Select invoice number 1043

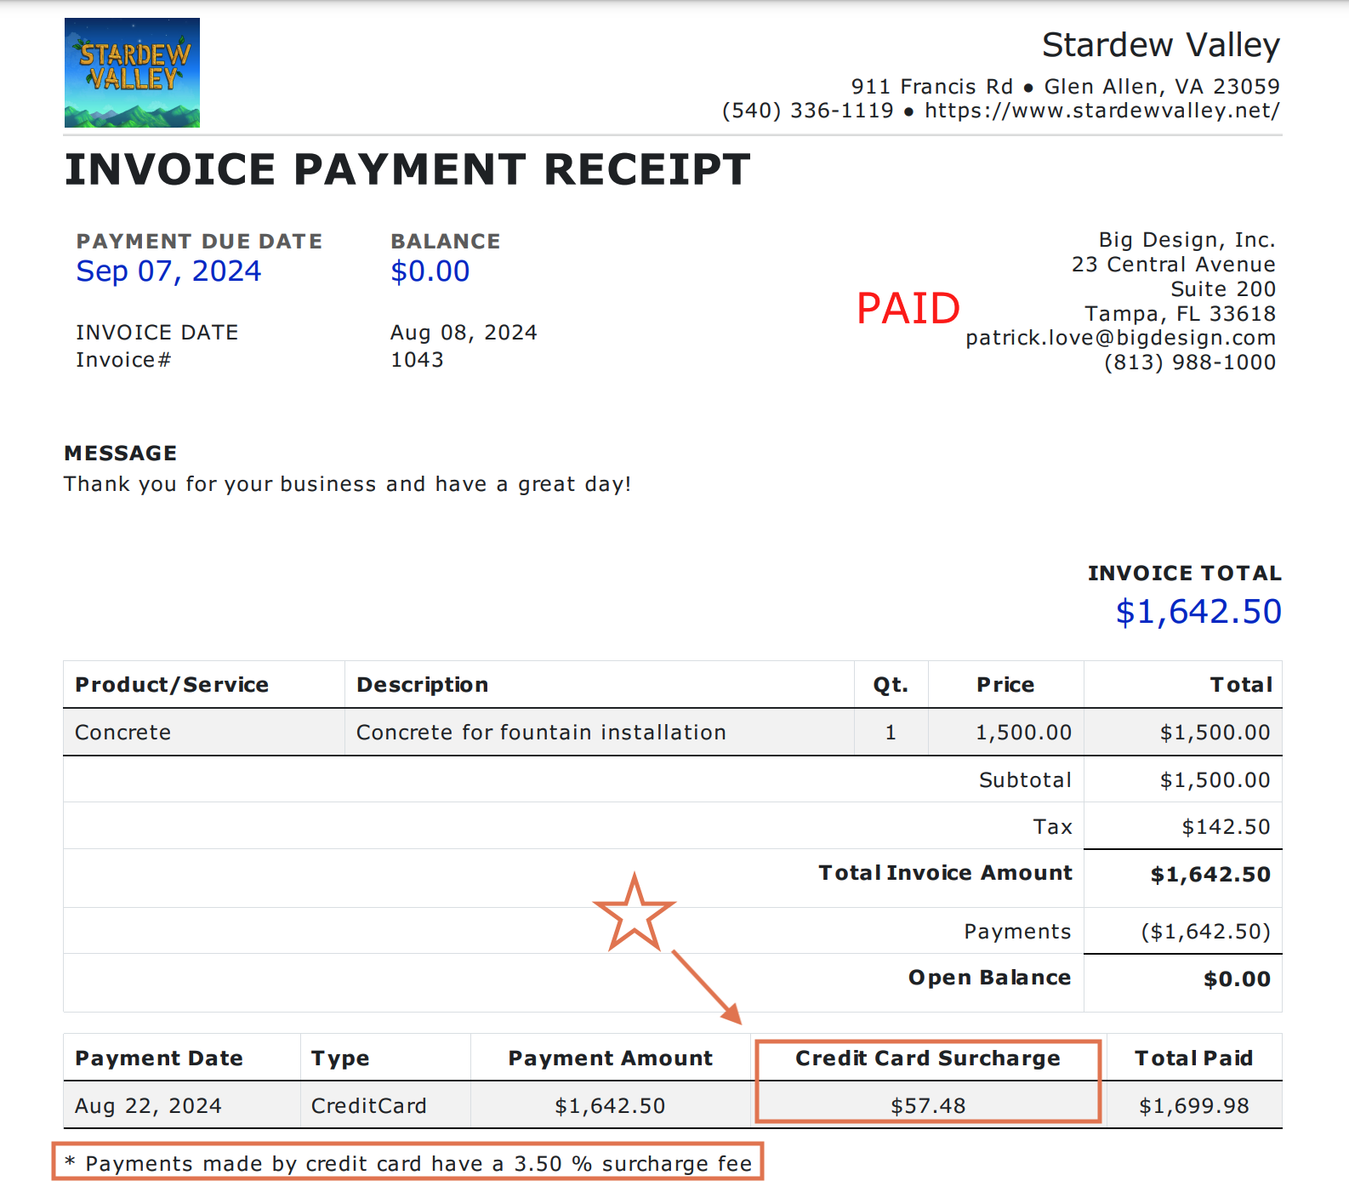coord(417,360)
